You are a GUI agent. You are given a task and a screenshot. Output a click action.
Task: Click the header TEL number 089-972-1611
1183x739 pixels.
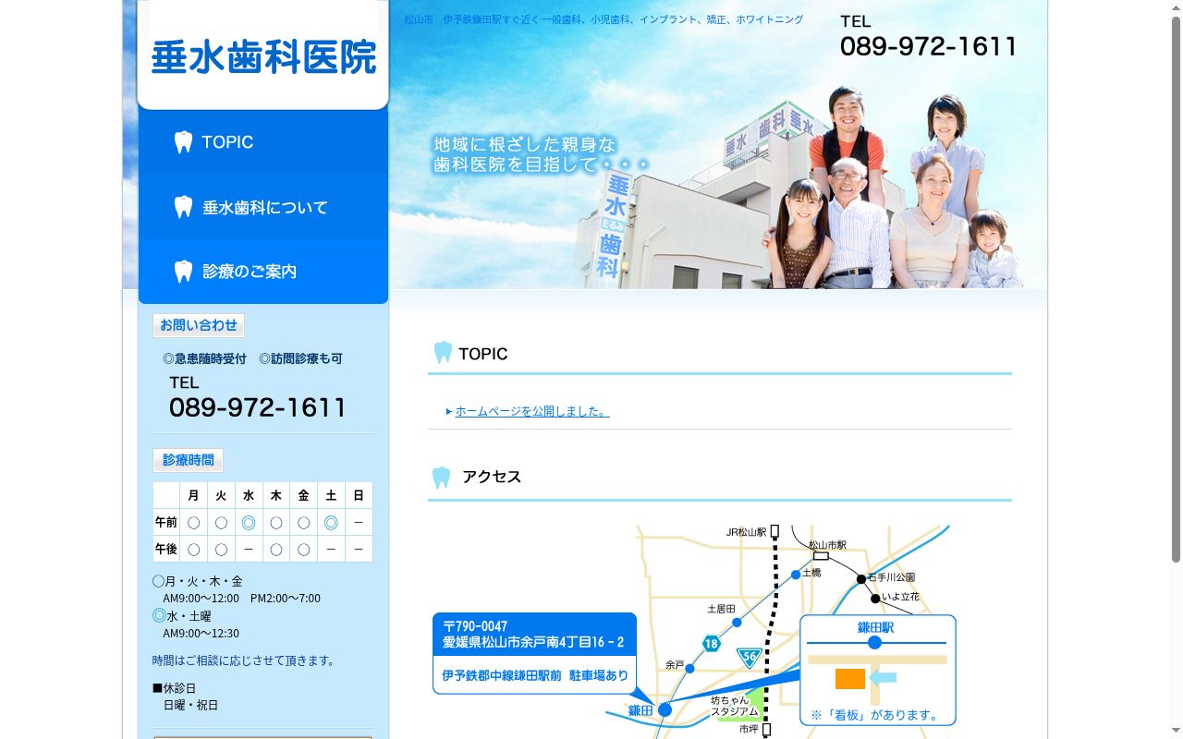tap(929, 46)
